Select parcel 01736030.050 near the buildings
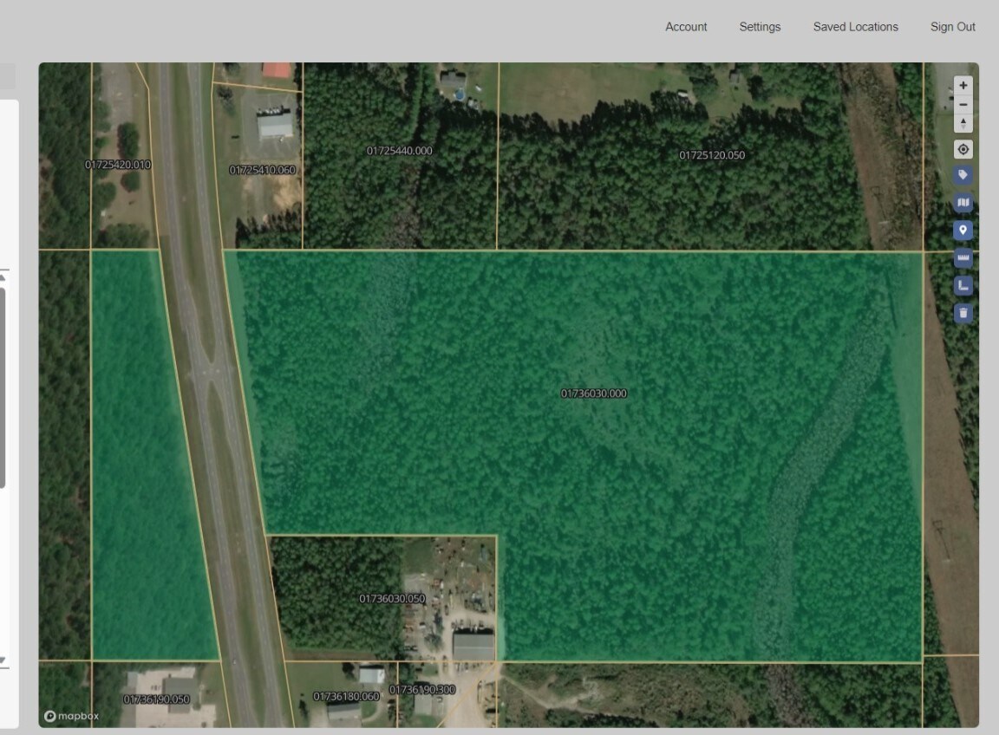This screenshot has width=999, height=735. [x=391, y=599]
